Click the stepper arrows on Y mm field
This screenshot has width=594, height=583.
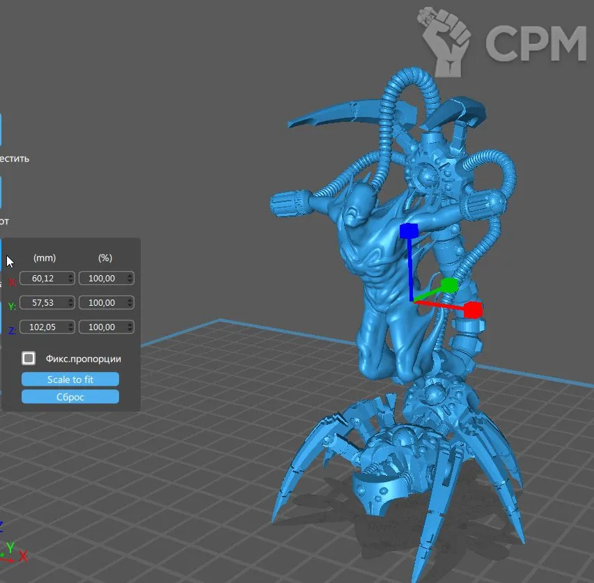coord(70,303)
